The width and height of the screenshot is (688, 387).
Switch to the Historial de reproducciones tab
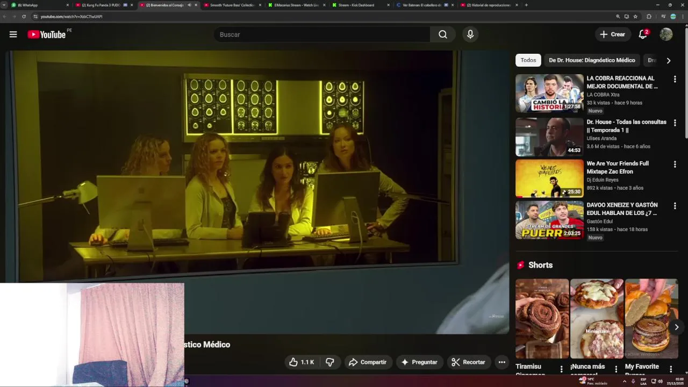[x=489, y=5]
